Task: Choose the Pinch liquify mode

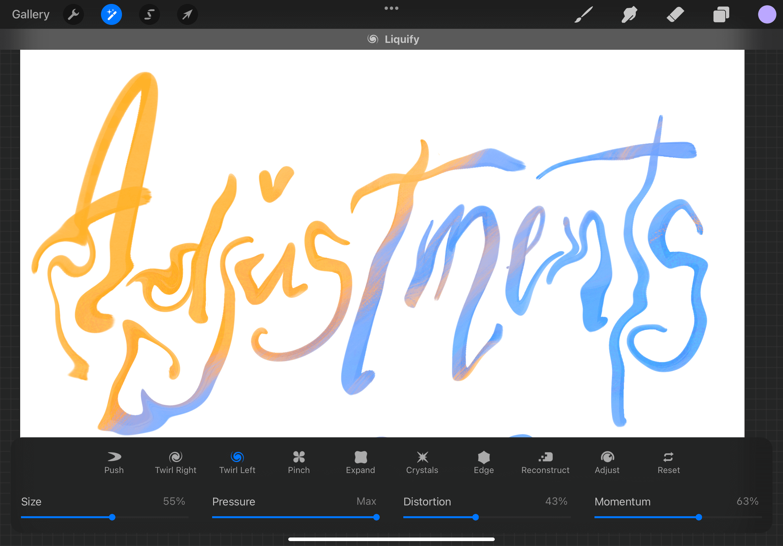Action: pyautogui.click(x=299, y=462)
